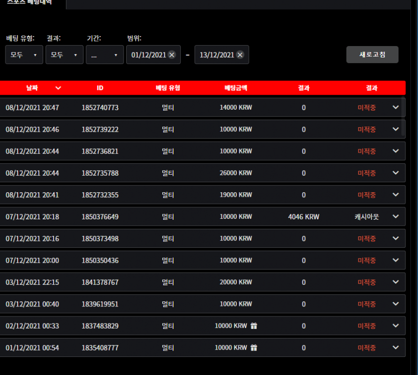Image resolution: width=418 pixels, height=375 pixels.
Task: Expand bet row 1850350436
Action: [x=395, y=260]
